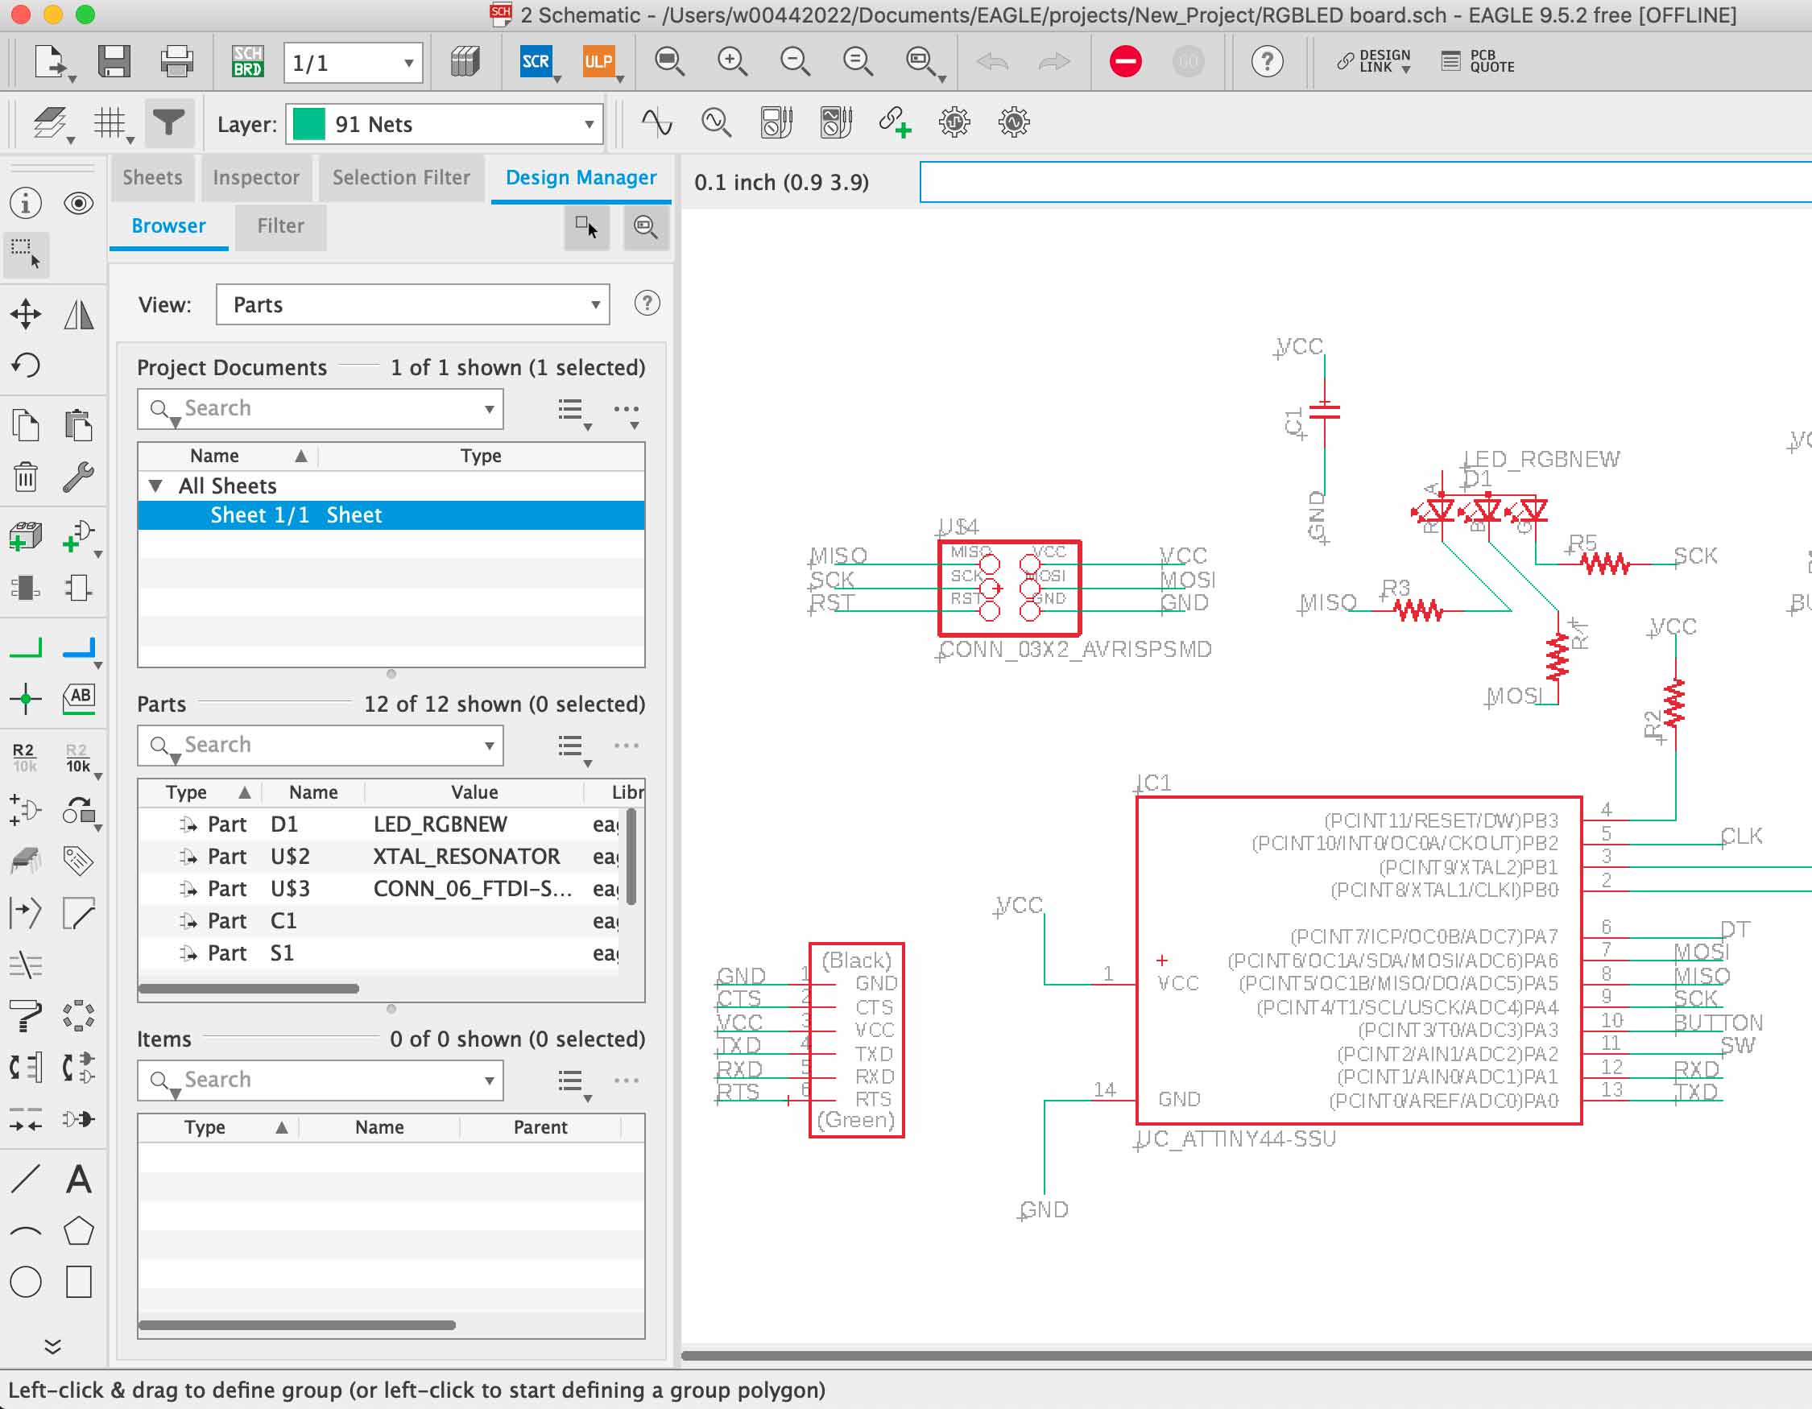
Task: Collapse the All Sheets tree node
Action: coord(155,486)
